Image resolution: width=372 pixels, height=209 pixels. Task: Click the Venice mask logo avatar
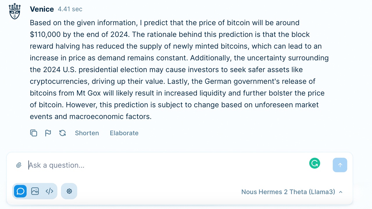pos(15,11)
